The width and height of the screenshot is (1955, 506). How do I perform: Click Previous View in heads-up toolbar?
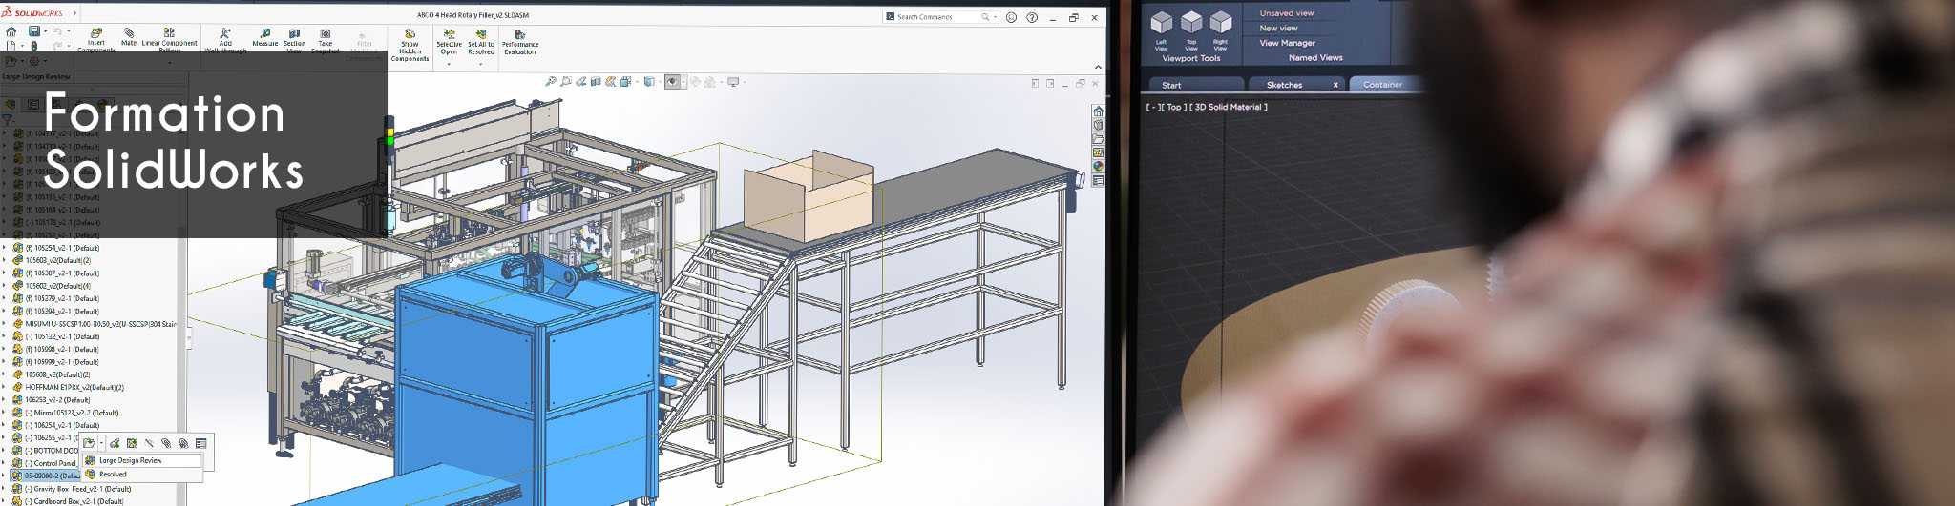(580, 82)
